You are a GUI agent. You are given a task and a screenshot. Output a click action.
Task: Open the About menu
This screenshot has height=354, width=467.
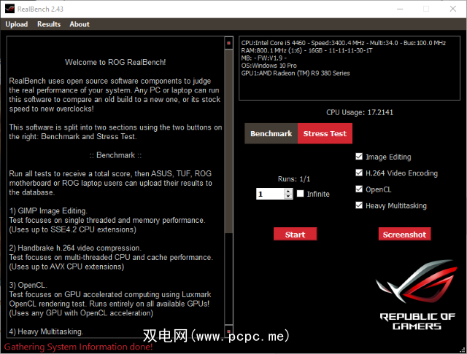(80, 24)
